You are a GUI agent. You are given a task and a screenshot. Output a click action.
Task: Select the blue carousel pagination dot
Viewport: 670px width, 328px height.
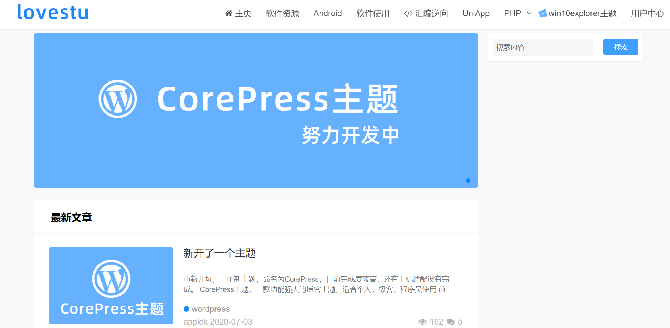click(468, 181)
